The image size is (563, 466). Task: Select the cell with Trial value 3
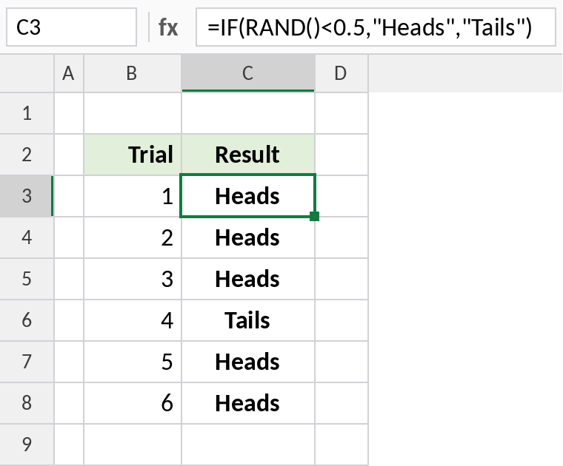(133, 279)
